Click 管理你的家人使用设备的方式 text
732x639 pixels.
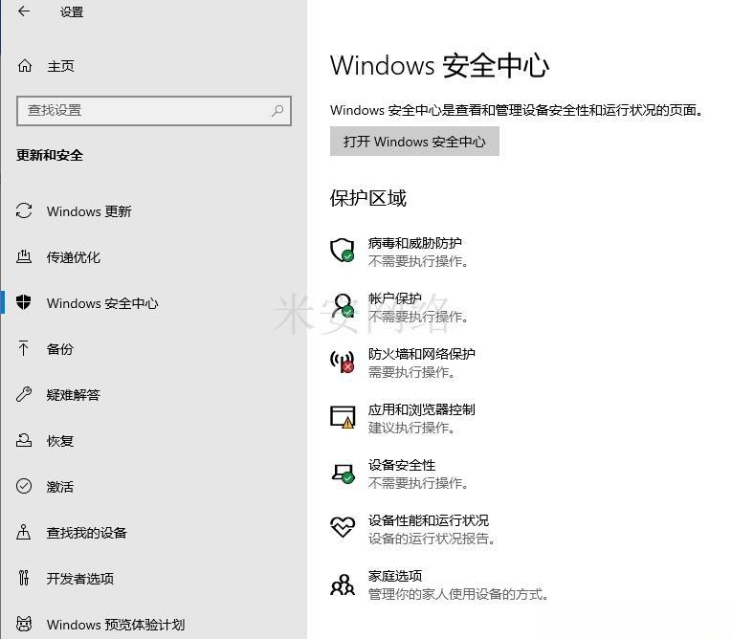[x=458, y=595]
